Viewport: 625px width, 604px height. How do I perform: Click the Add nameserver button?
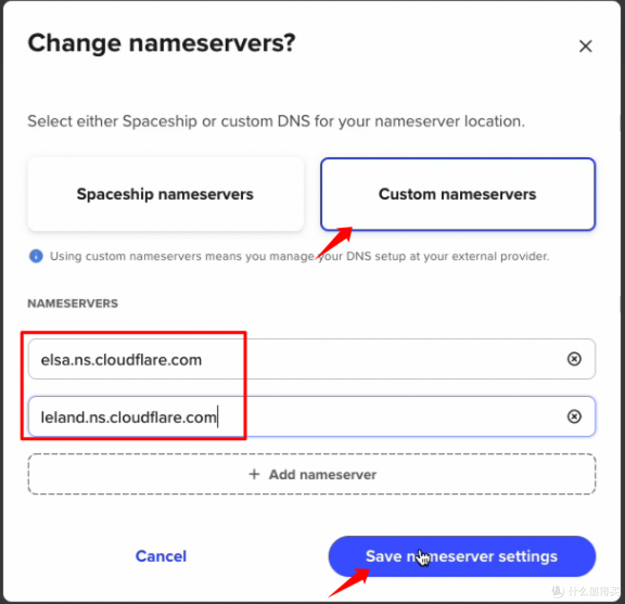[x=312, y=474]
